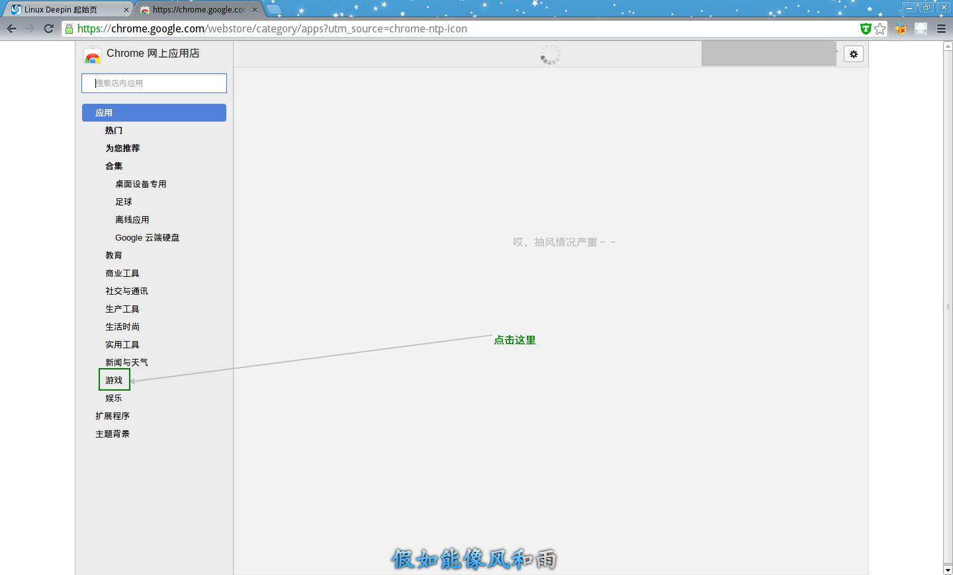The width and height of the screenshot is (953, 575).
Task: Choose the 社交与通讯 category
Action: pos(126,291)
